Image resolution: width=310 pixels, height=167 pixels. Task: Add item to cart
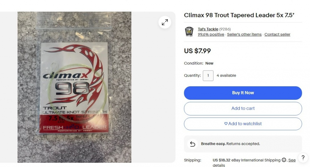pos(243,109)
